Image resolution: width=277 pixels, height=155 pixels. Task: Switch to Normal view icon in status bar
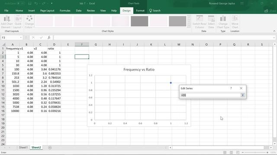[225, 152]
